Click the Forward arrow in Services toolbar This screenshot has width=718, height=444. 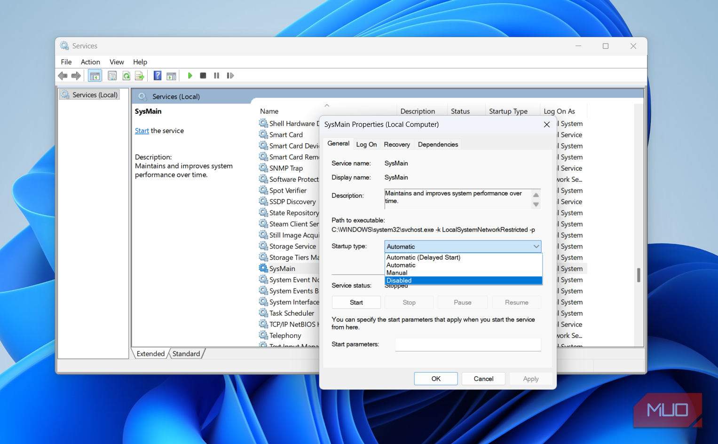tap(76, 76)
